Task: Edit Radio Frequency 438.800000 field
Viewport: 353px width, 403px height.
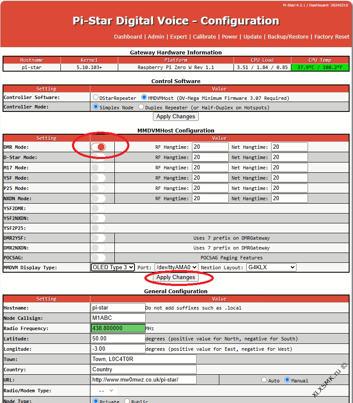Action: point(118,328)
